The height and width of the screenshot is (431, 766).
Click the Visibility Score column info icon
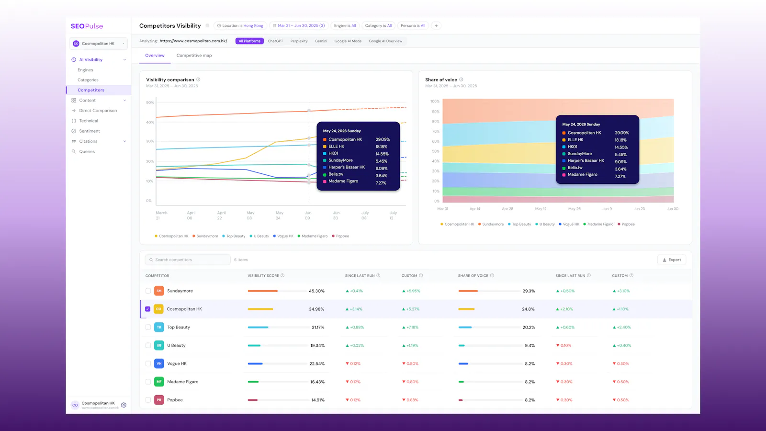(x=282, y=276)
